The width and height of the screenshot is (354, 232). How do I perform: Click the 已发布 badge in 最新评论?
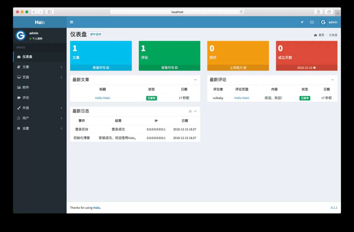pos(305,98)
